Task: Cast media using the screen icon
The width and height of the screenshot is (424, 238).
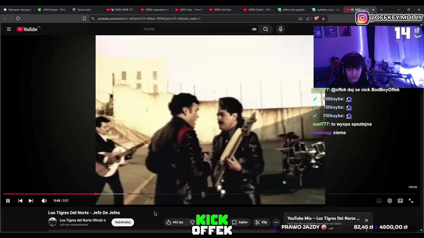Action: click(301, 19)
